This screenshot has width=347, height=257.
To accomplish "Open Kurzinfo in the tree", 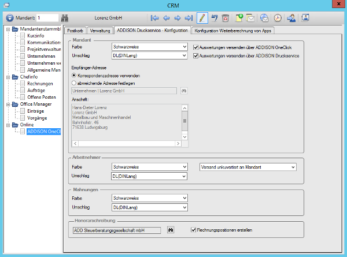I will pyautogui.click(x=36, y=36).
